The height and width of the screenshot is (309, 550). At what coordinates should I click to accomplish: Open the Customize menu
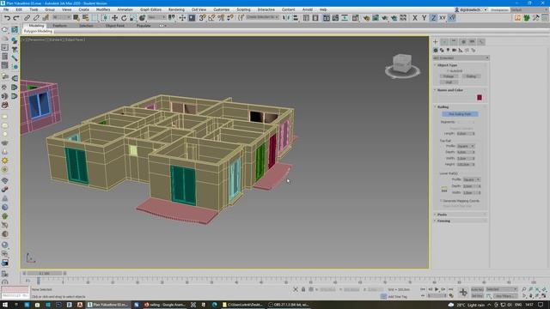coord(222,9)
